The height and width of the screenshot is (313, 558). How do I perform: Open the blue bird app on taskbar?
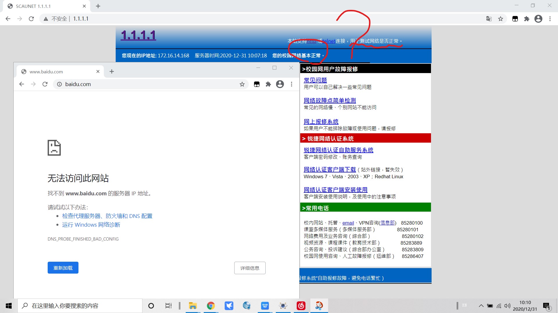229,306
